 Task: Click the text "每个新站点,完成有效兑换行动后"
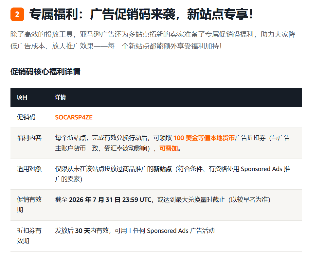101,138
